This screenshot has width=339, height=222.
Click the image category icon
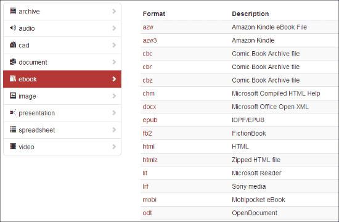tap(13, 96)
